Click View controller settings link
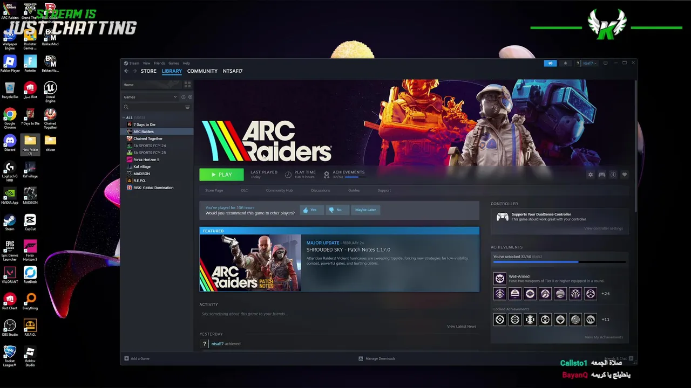Image resolution: width=691 pixels, height=388 pixels. (604, 228)
